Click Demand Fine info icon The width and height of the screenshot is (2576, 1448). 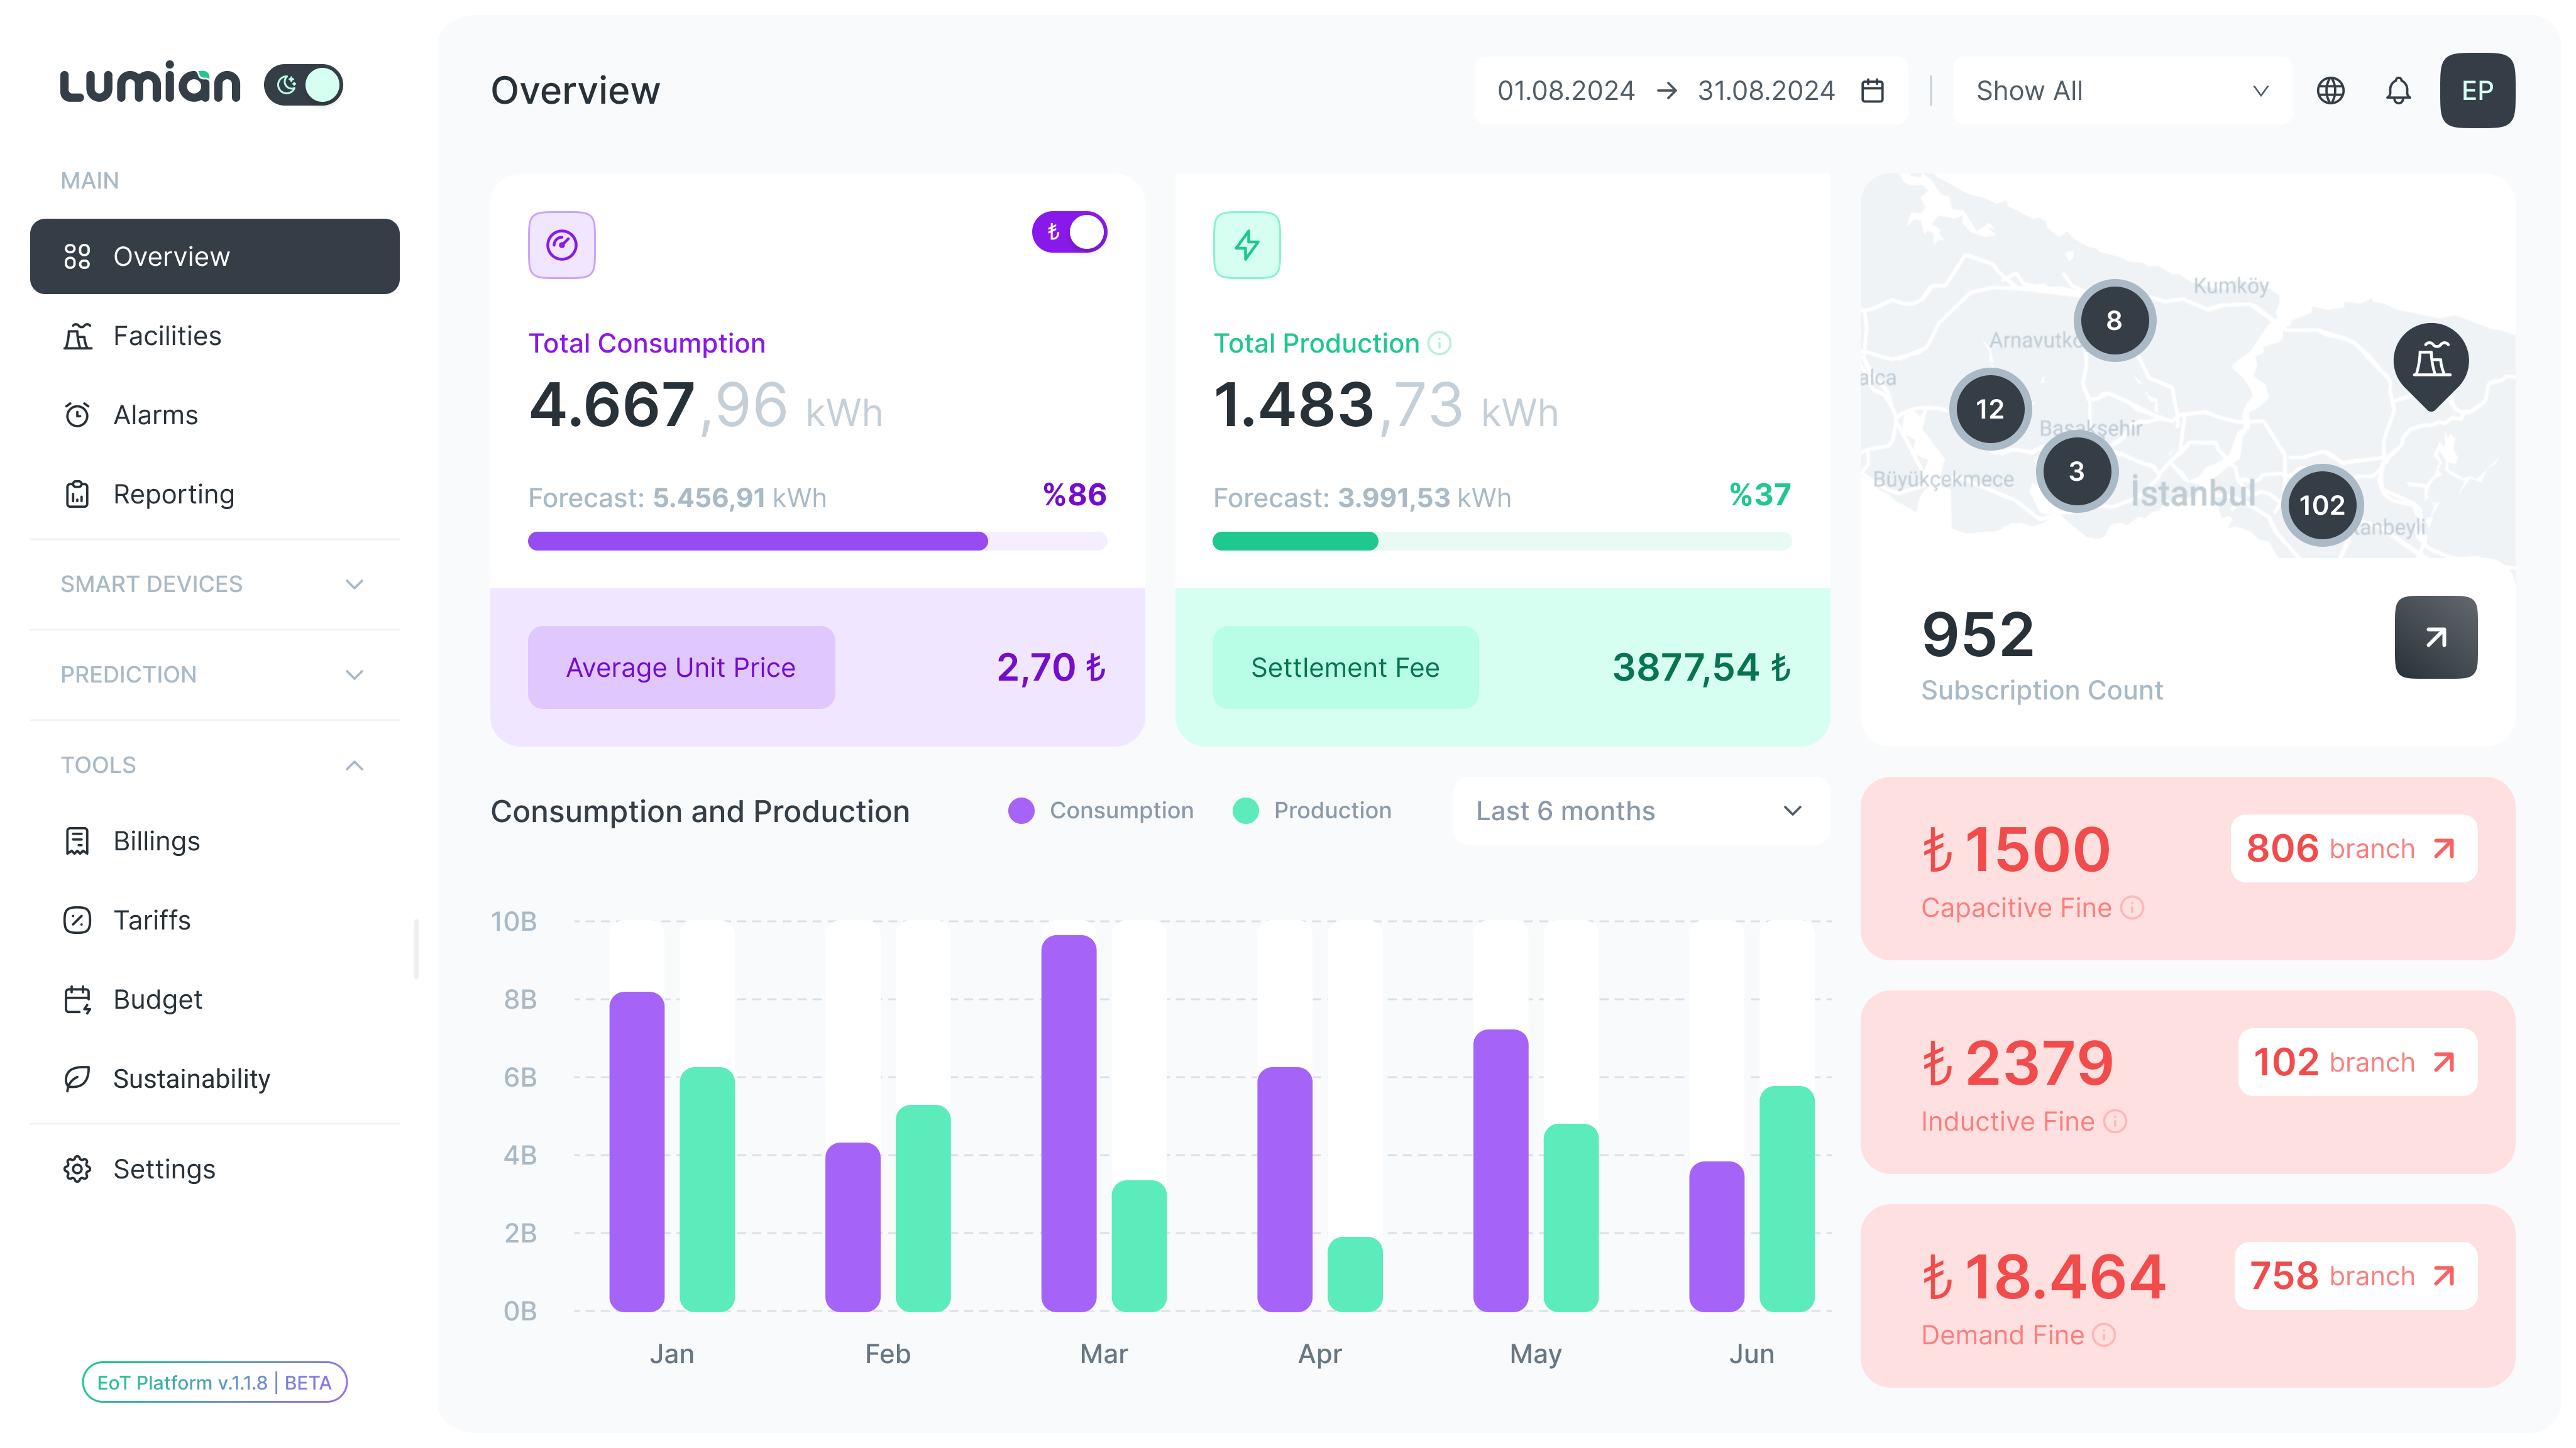[2104, 1336]
